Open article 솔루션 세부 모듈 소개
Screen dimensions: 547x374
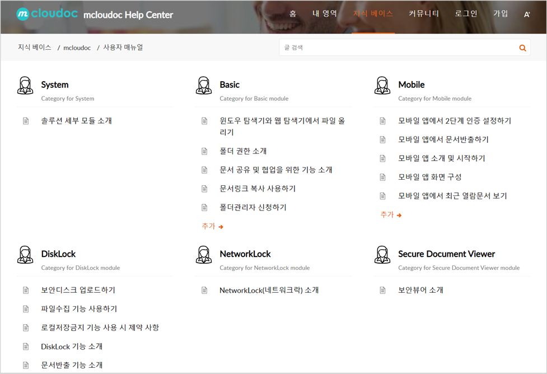pyautogui.click(x=76, y=121)
